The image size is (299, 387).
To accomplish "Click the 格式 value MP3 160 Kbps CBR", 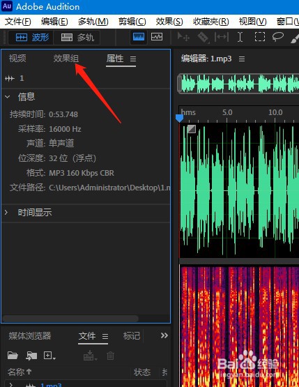I will pos(82,173).
